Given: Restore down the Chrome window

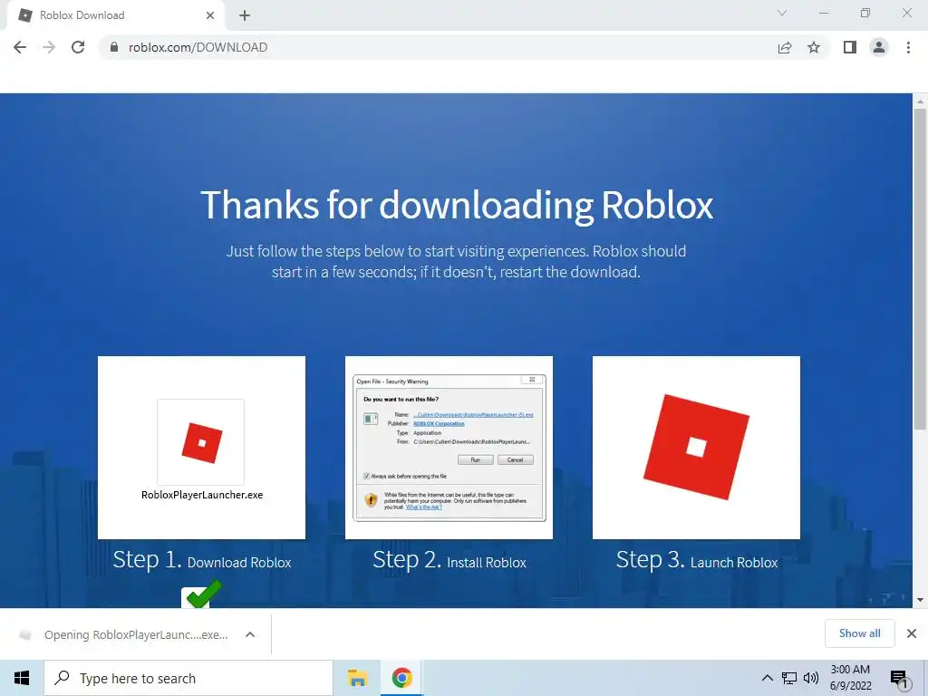Looking at the screenshot, I should point(865,13).
